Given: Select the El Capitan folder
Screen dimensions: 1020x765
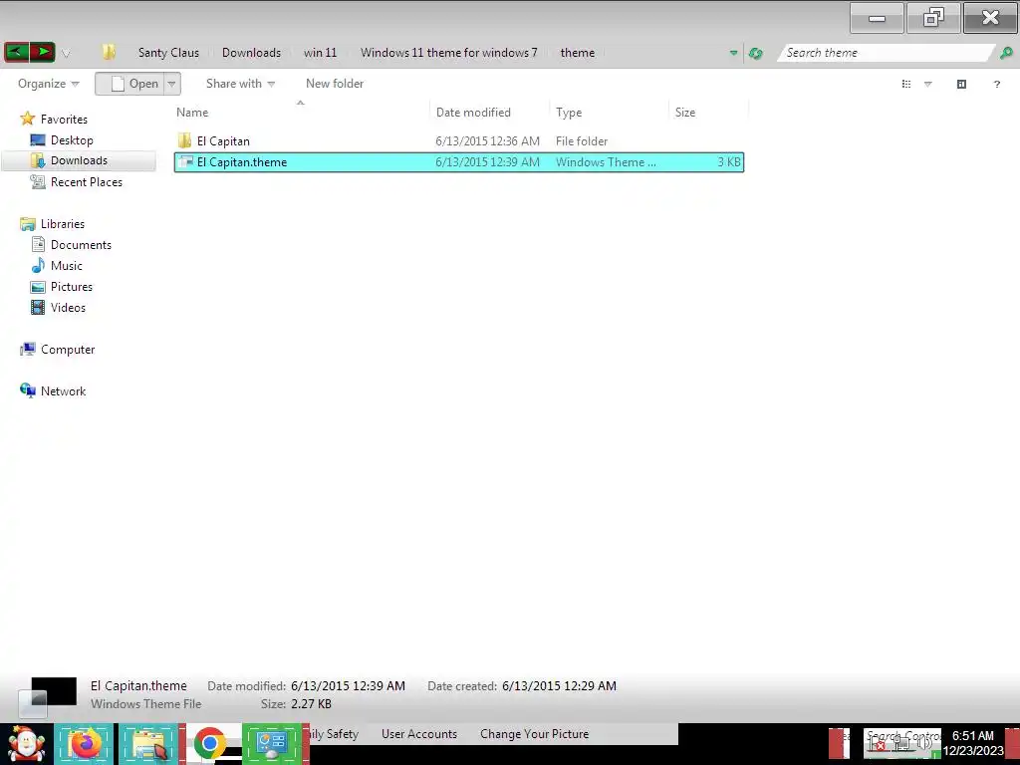Looking at the screenshot, I should (x=458, y=141).
